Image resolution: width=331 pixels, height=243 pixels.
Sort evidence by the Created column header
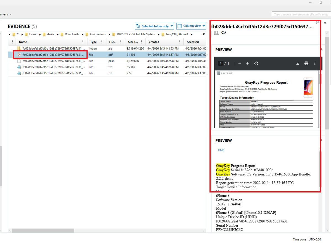tap(154, 42)
